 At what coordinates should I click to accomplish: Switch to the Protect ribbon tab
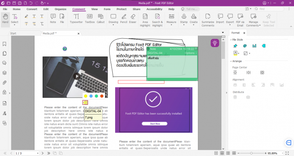pos(122,9)
